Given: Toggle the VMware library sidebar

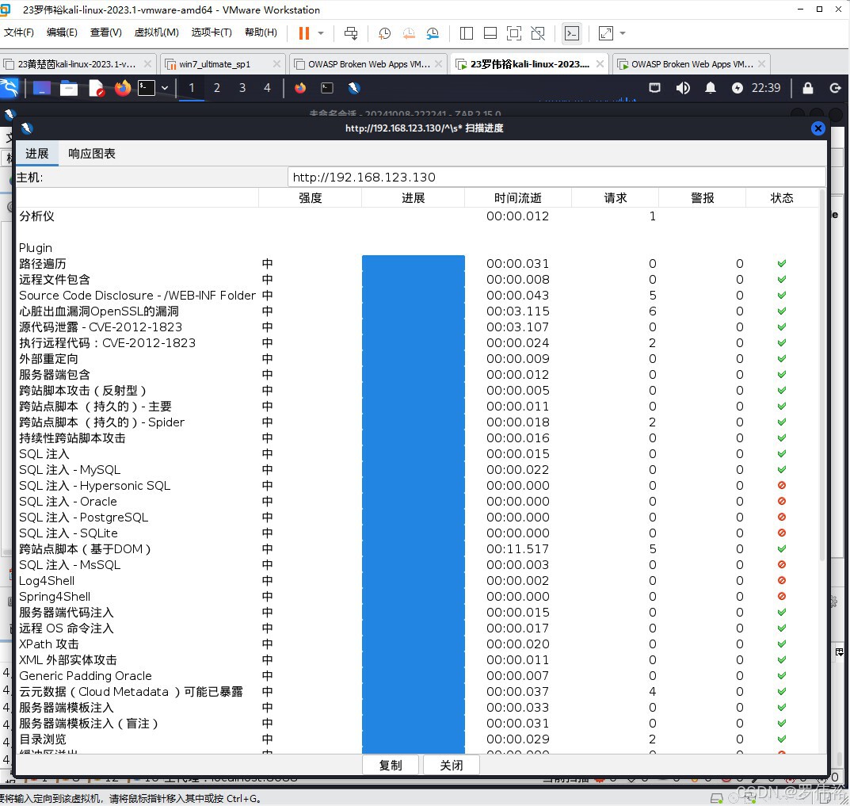Looking at the screenshot, I should [x=467, y=33].
